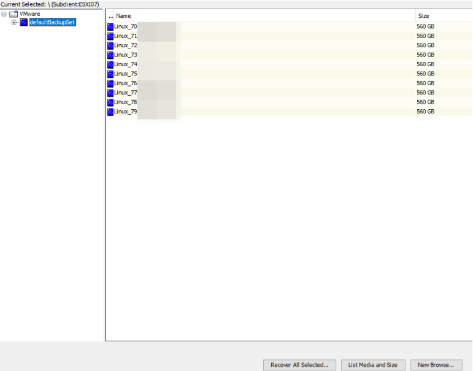Click the Linux_78 VM icon
The image size is (473, 371).
coord(110,102)
